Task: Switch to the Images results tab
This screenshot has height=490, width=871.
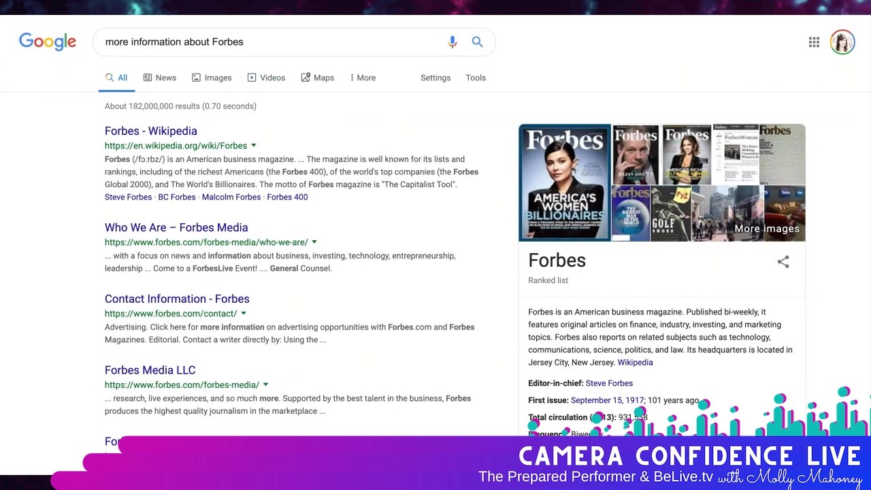Action: [x=212, y=78]
